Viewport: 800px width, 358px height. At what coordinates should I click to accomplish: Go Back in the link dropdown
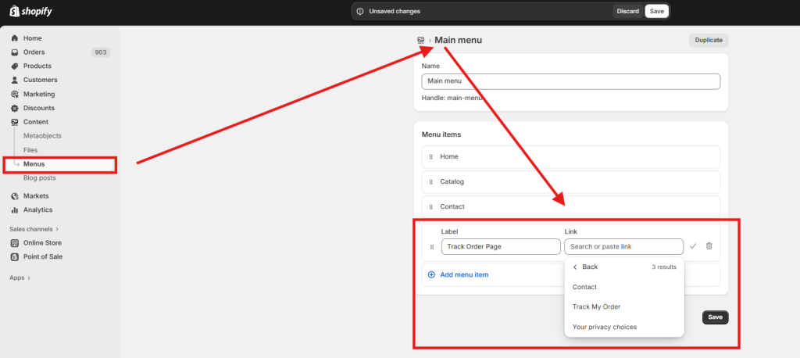tap(584, 267)
